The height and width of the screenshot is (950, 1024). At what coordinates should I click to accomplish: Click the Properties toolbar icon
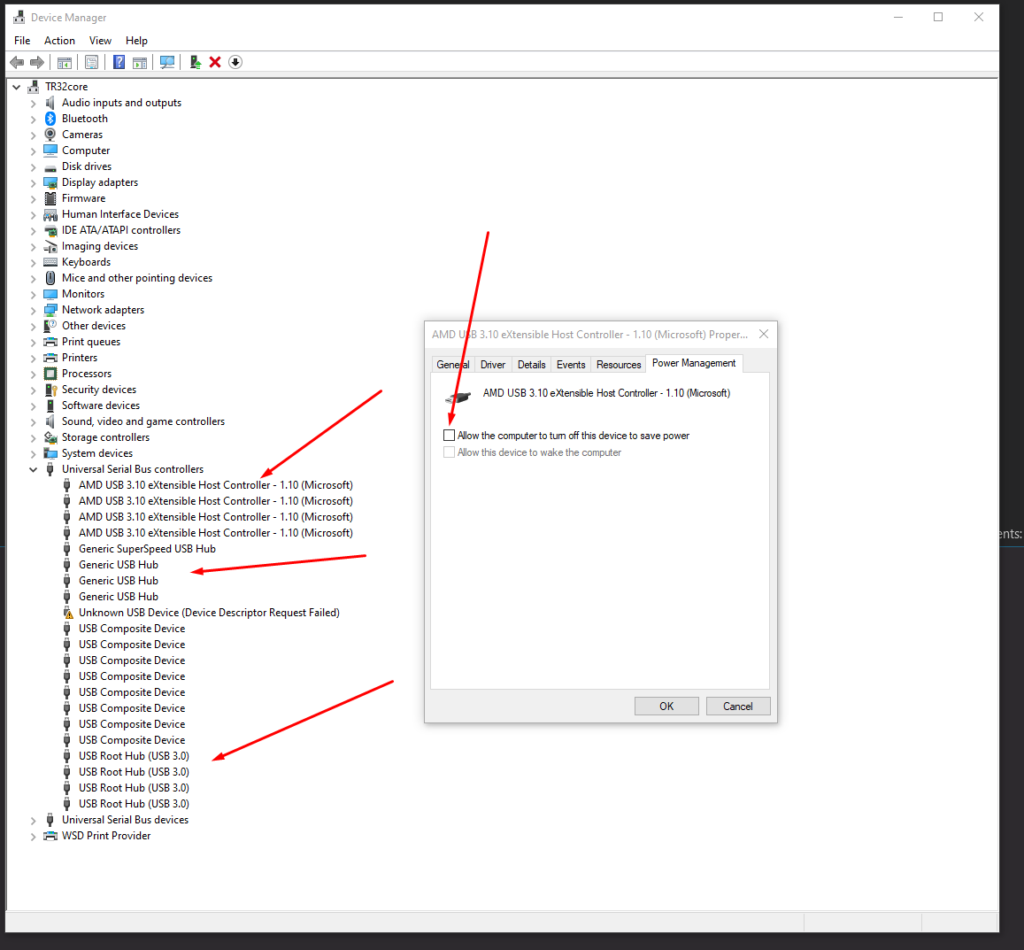91,62
